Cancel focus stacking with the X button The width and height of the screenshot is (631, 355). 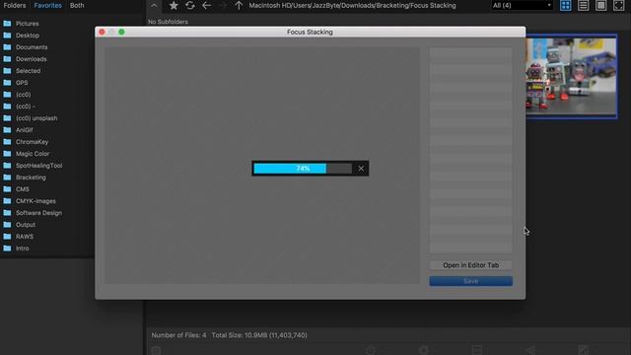pos(361,169)
